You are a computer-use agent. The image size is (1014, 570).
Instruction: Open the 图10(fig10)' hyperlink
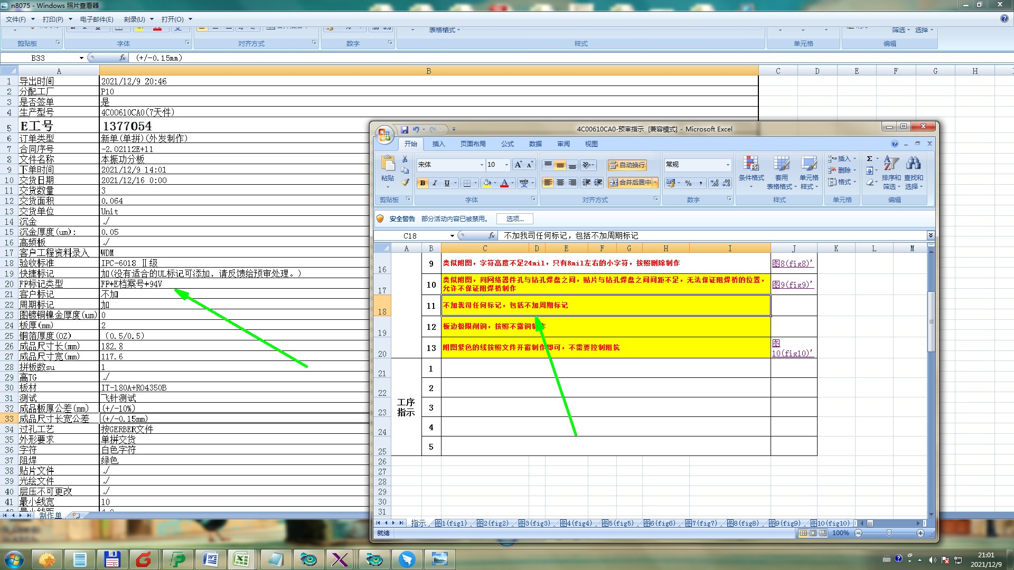pos(792,348)
